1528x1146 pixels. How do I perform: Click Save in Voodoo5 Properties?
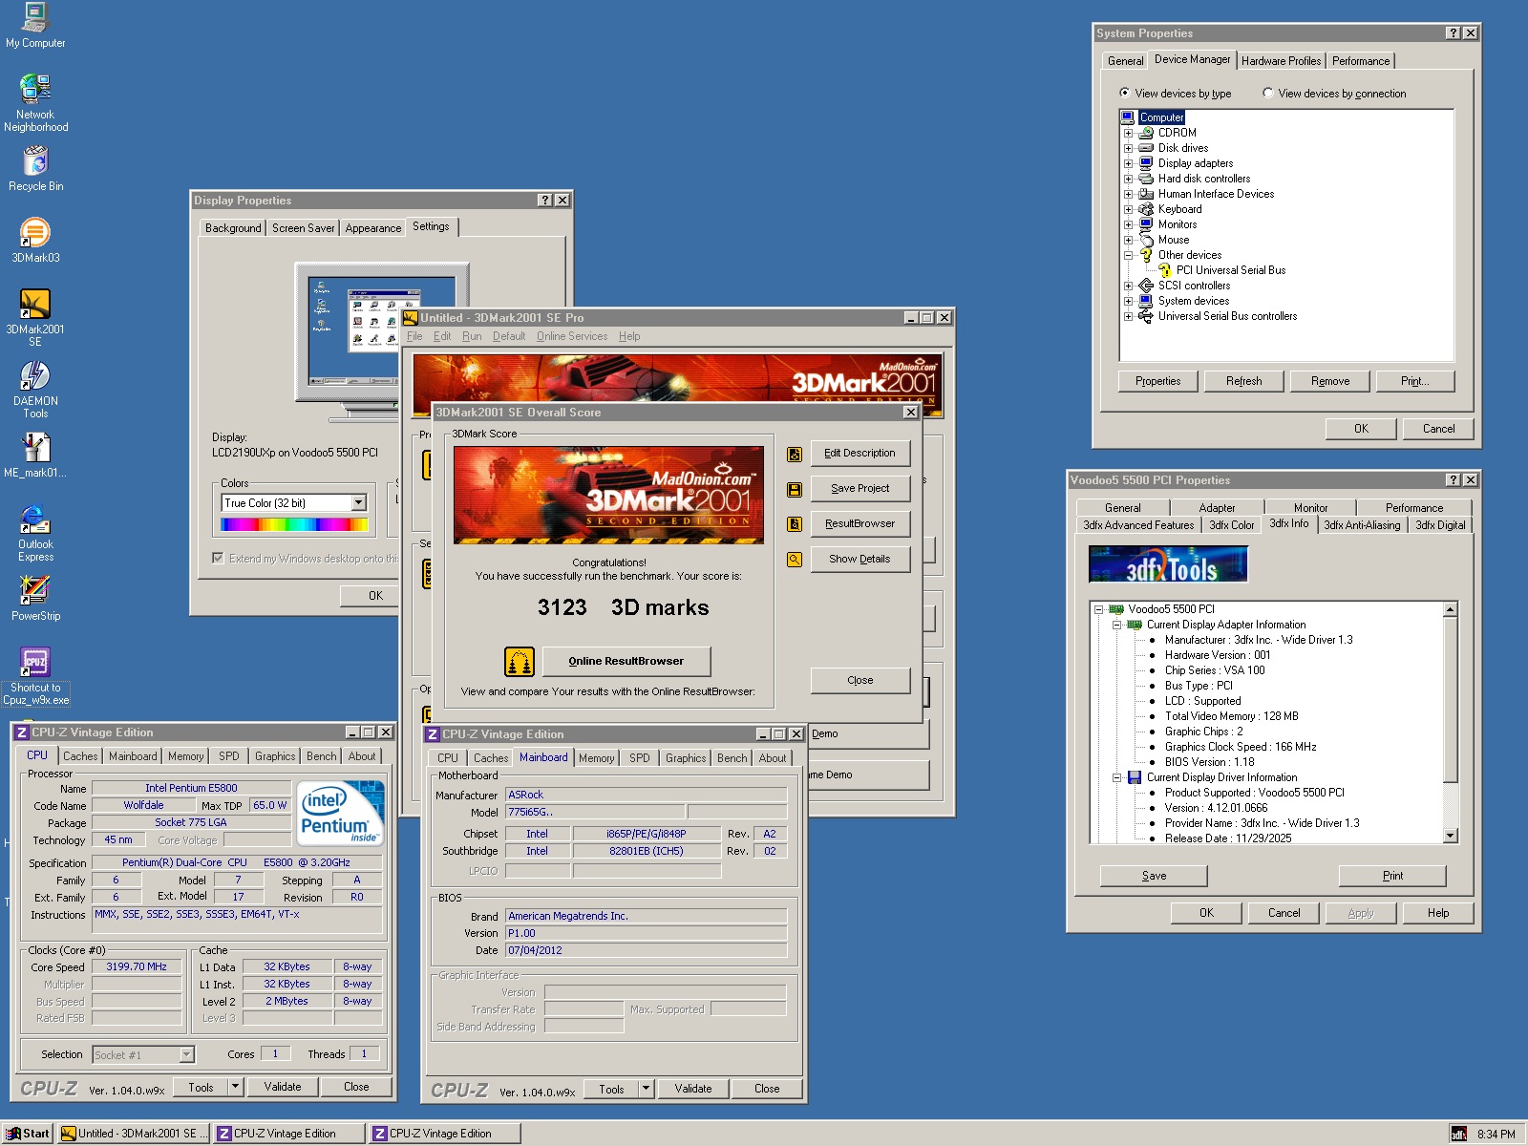[1154, 876]
